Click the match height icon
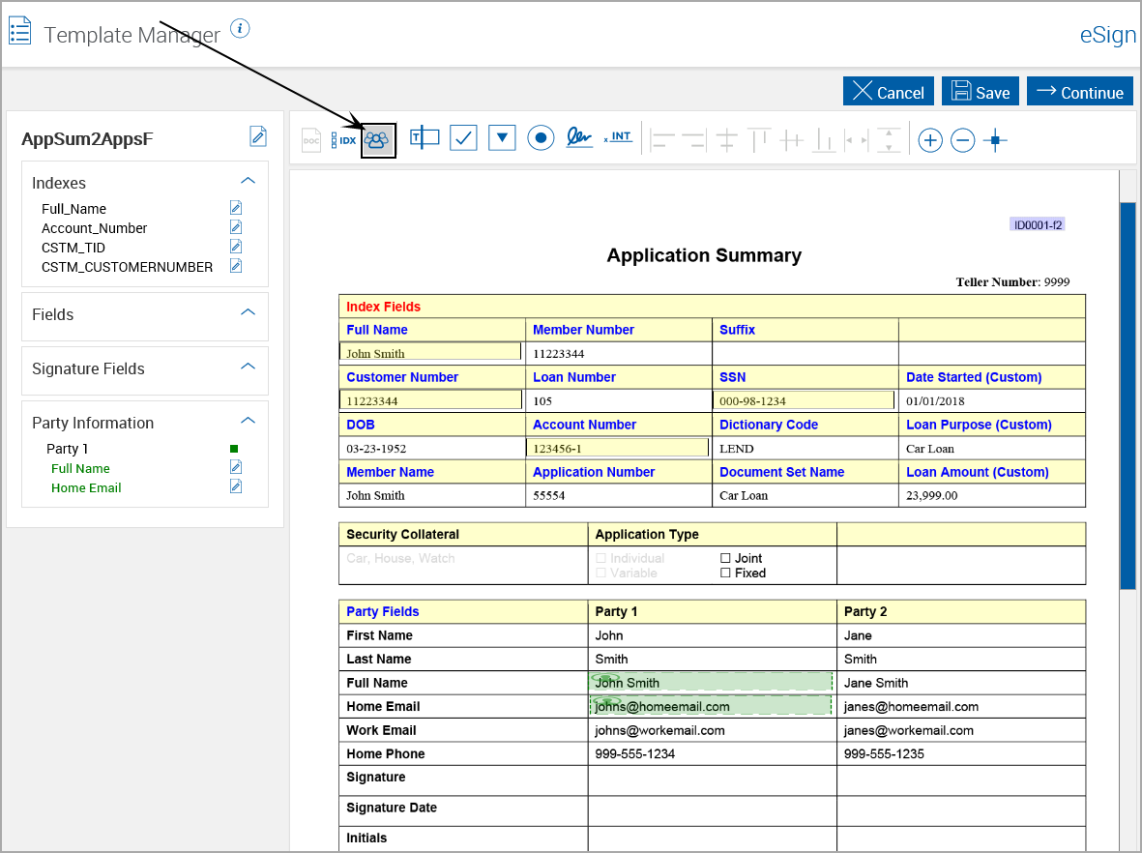The image size is (1142, 853). [x=889, y=140]
